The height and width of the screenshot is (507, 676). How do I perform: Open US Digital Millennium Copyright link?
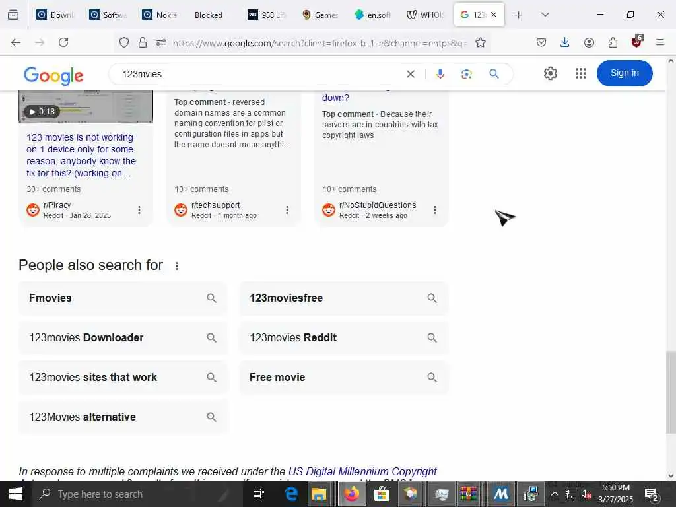coord(362,471)
